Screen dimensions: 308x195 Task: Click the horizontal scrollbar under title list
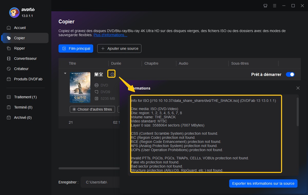coord(89,168)
